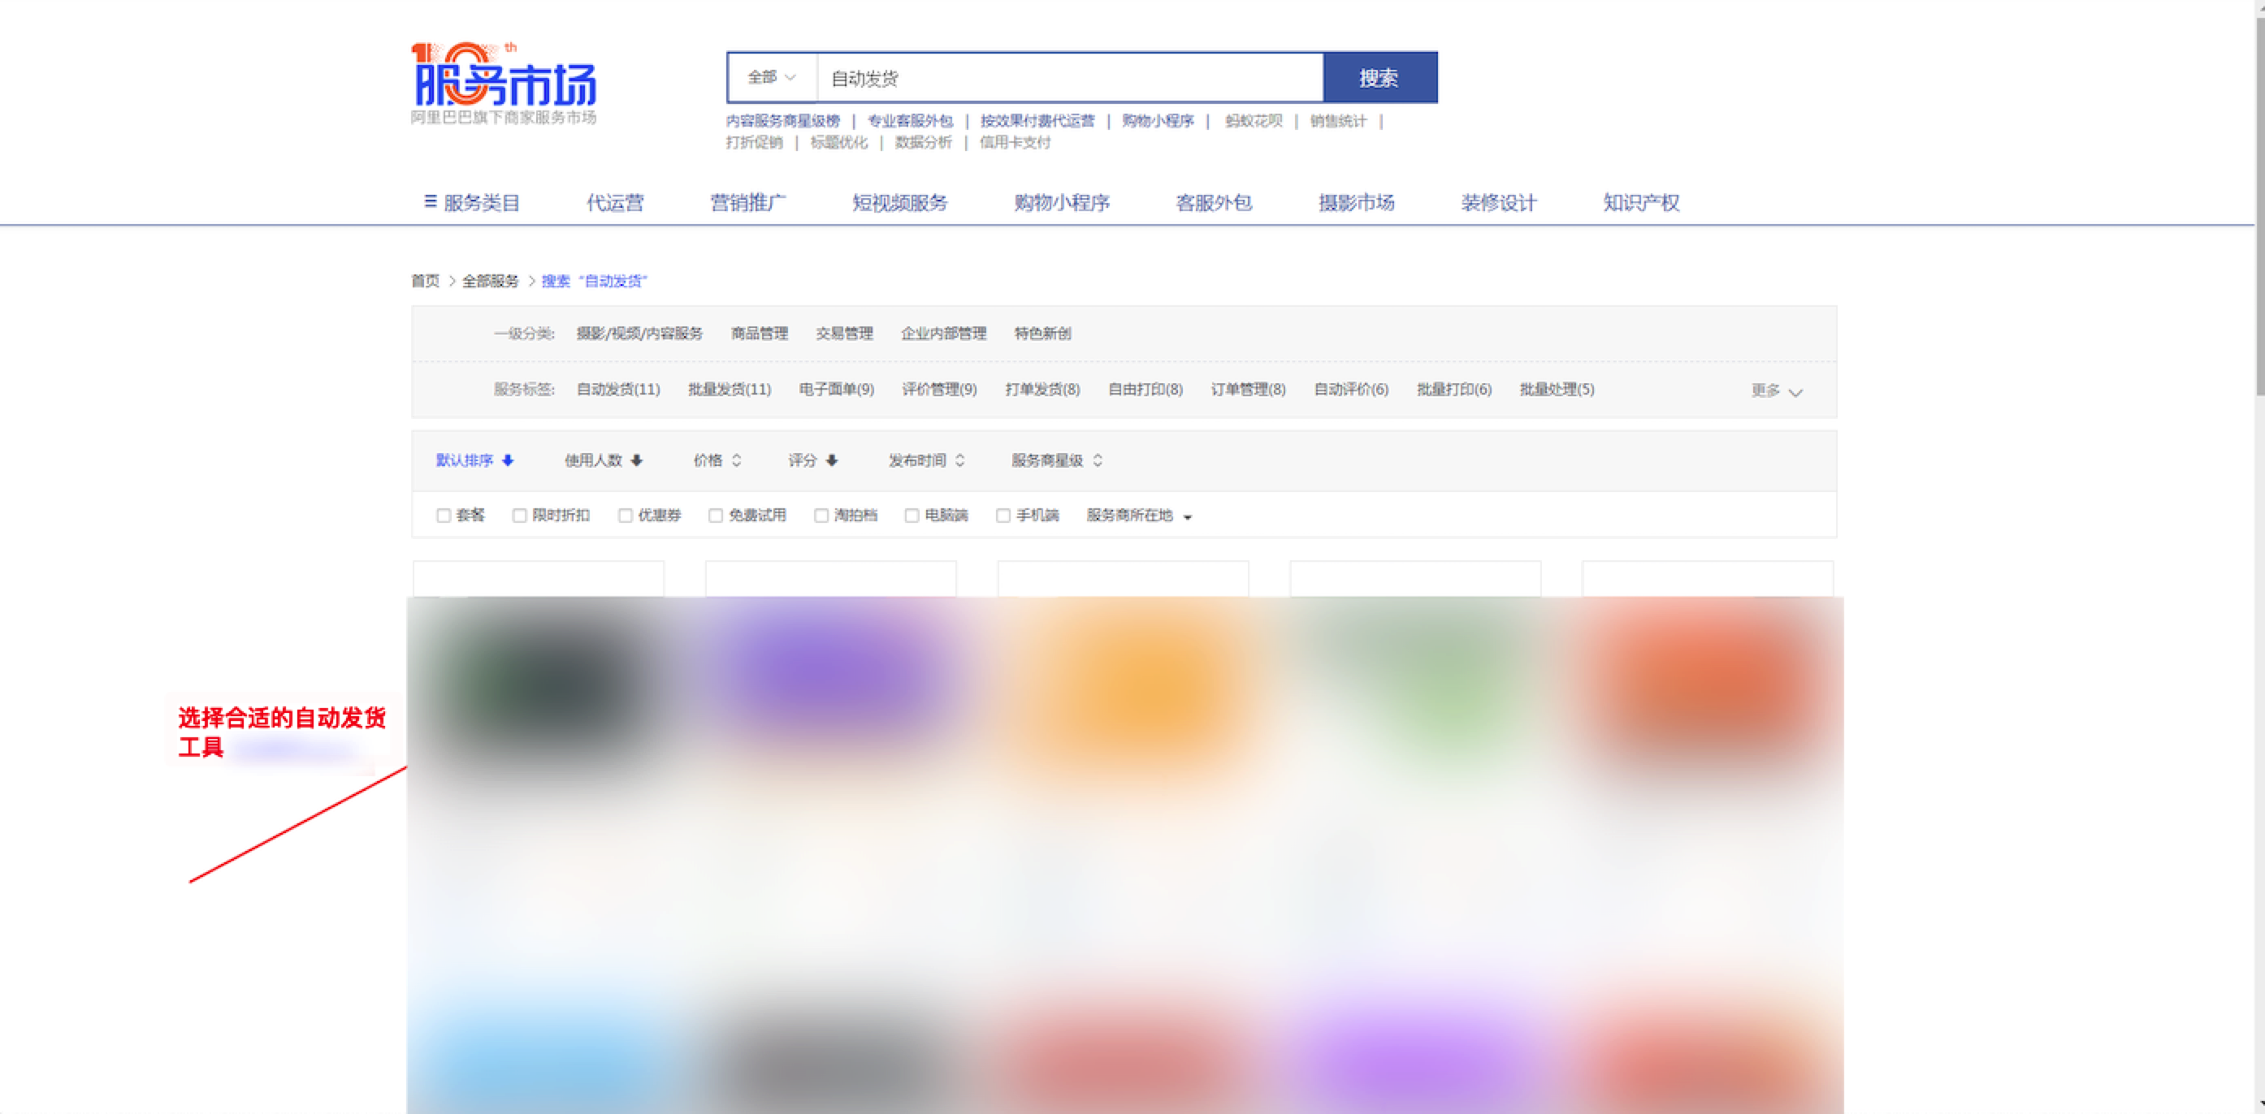Sort by 使用人数 arrow
Viewport: 2265px width, 1114px height.
[637, 460]
